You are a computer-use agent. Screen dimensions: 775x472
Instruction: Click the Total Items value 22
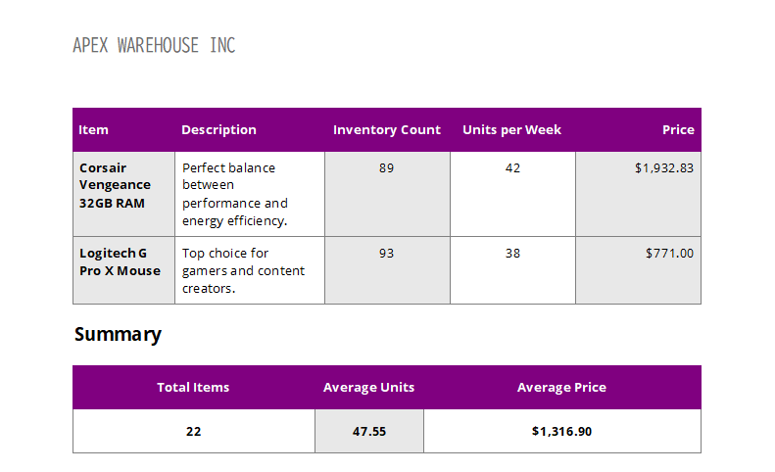coord(193,431)
